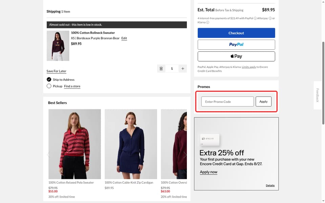Viewport: 325px width, 203px height.
Task: Click the Extra 25% off heading
Action: click(221, 153)
